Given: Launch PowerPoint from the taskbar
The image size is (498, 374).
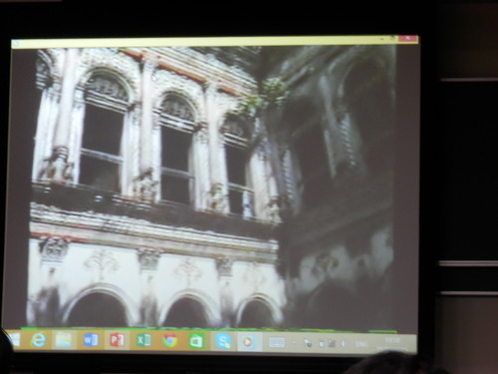Looking at the screenshot, I should [117, 340].
